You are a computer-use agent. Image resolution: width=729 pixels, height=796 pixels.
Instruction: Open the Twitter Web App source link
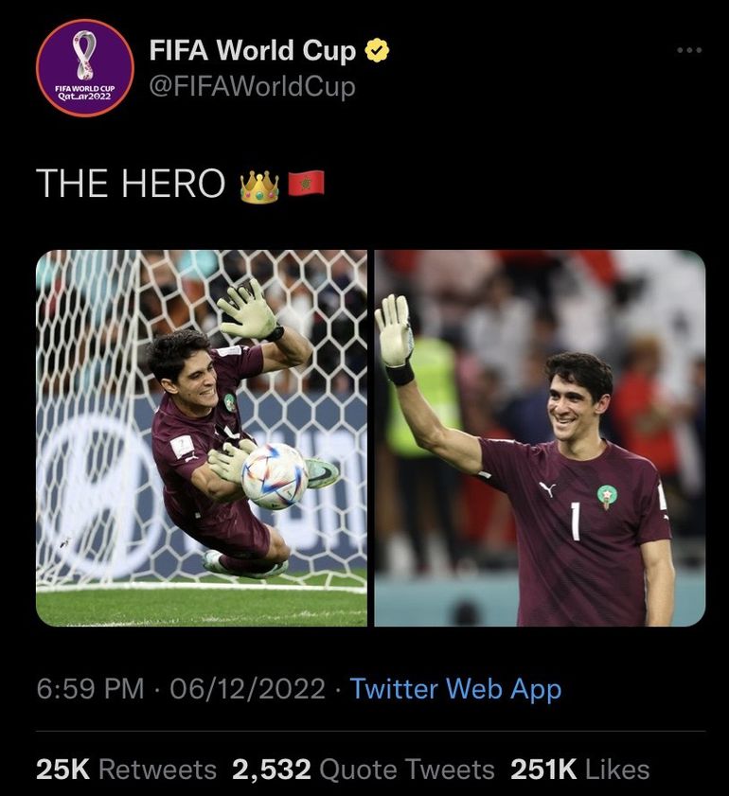click(x=455, y=688)
